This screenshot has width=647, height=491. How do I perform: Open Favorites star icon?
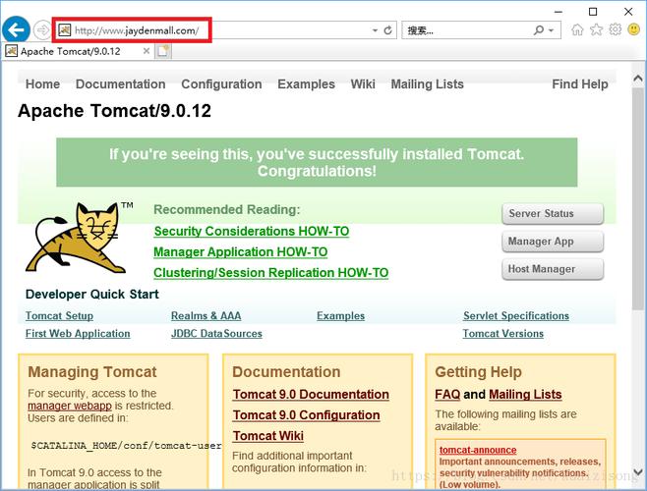[x=596, y=29]
